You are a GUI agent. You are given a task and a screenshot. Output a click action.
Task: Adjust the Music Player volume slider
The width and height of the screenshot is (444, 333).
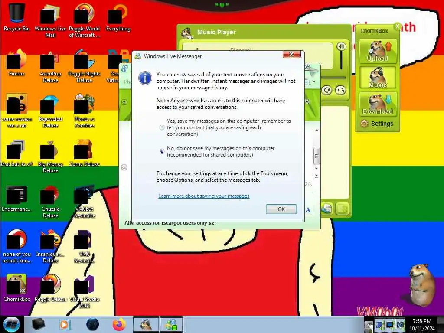tap(341, 61)
